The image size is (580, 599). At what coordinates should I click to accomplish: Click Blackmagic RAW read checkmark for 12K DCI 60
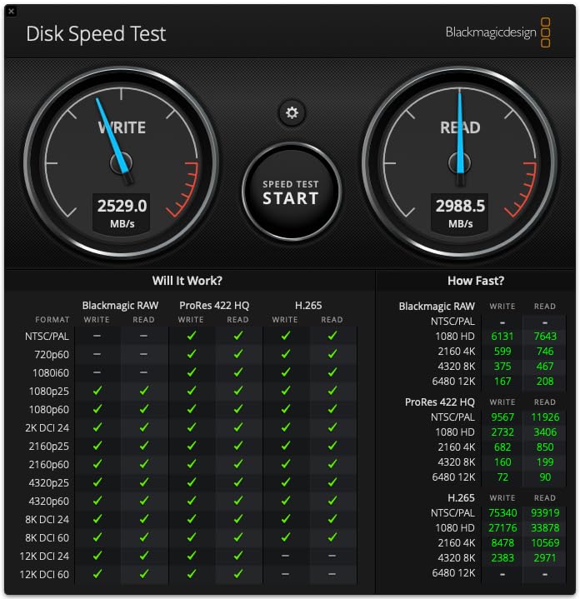144,574
